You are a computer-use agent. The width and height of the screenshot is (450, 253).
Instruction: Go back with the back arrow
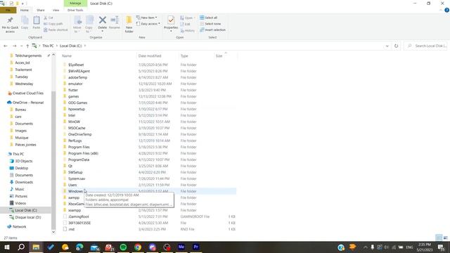pos(6,46)
